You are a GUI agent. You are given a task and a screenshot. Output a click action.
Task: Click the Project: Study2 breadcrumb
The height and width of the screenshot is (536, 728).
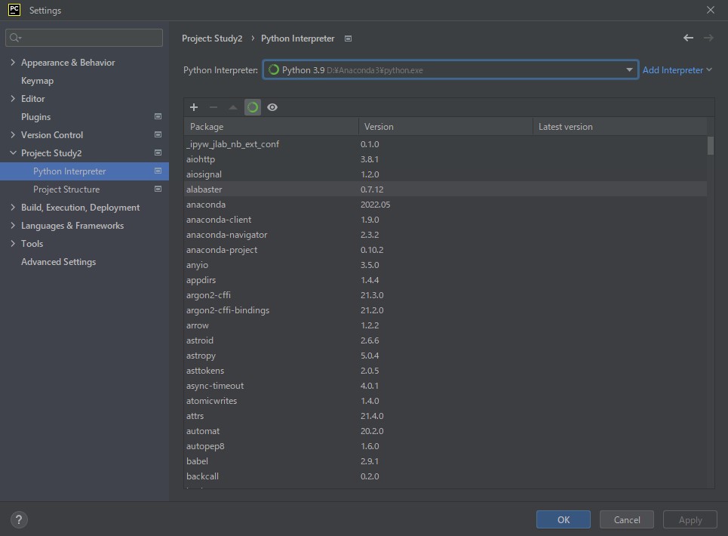tap(212, 39)
